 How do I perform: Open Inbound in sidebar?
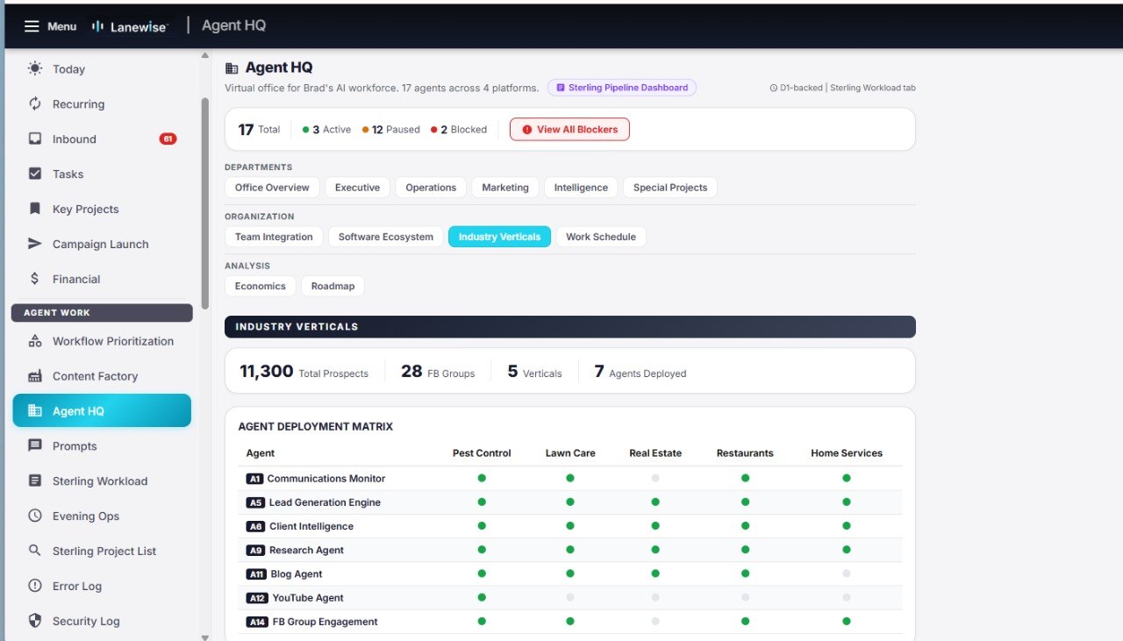[x=102, y=139]
